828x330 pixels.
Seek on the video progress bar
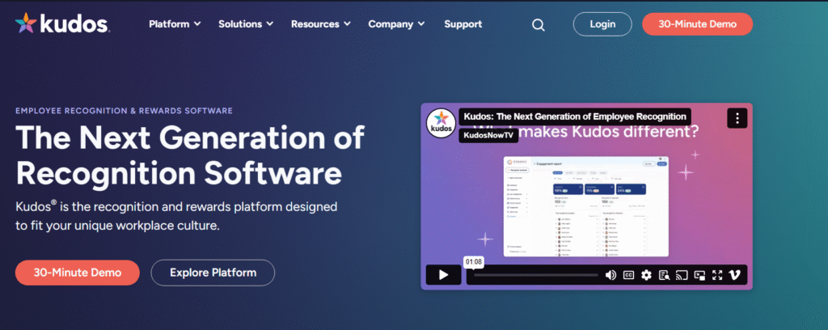pyautogui.click(x=535, y=274)
